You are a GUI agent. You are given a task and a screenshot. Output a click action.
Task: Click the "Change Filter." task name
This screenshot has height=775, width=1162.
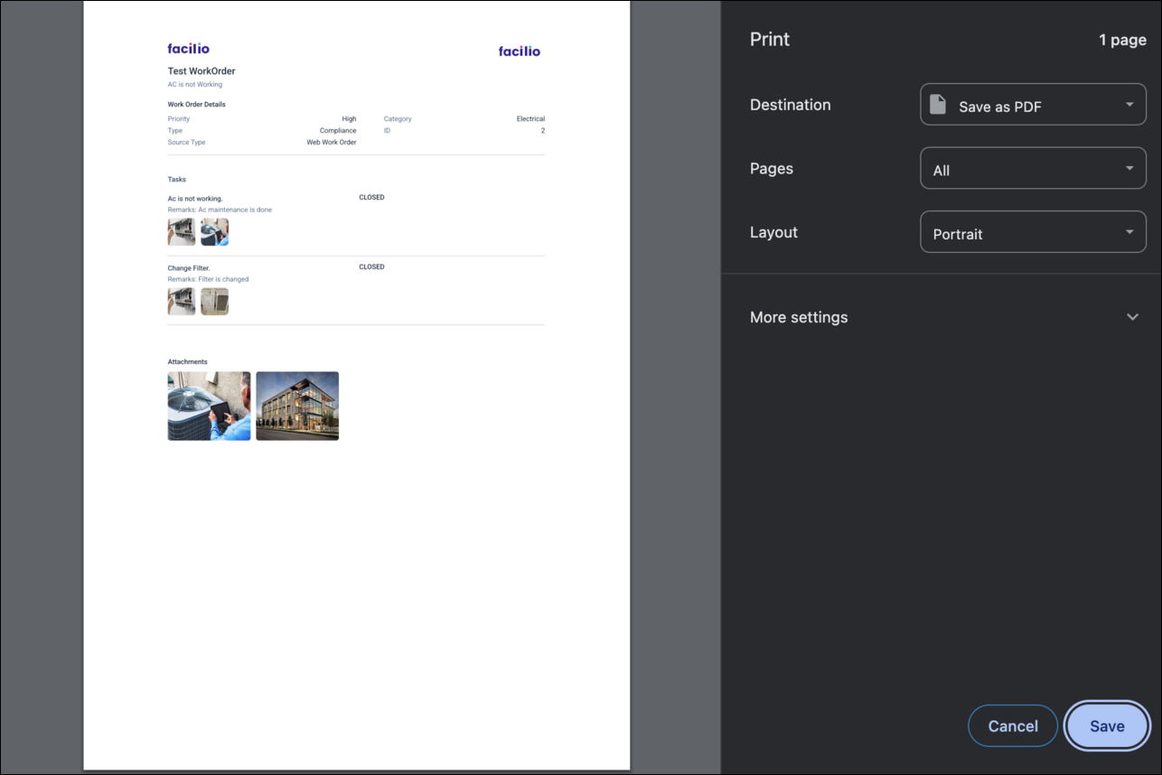(188, 268)
